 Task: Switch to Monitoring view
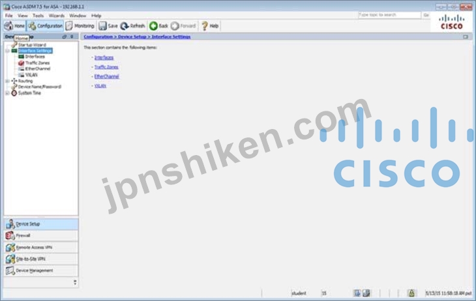(80, 26)
